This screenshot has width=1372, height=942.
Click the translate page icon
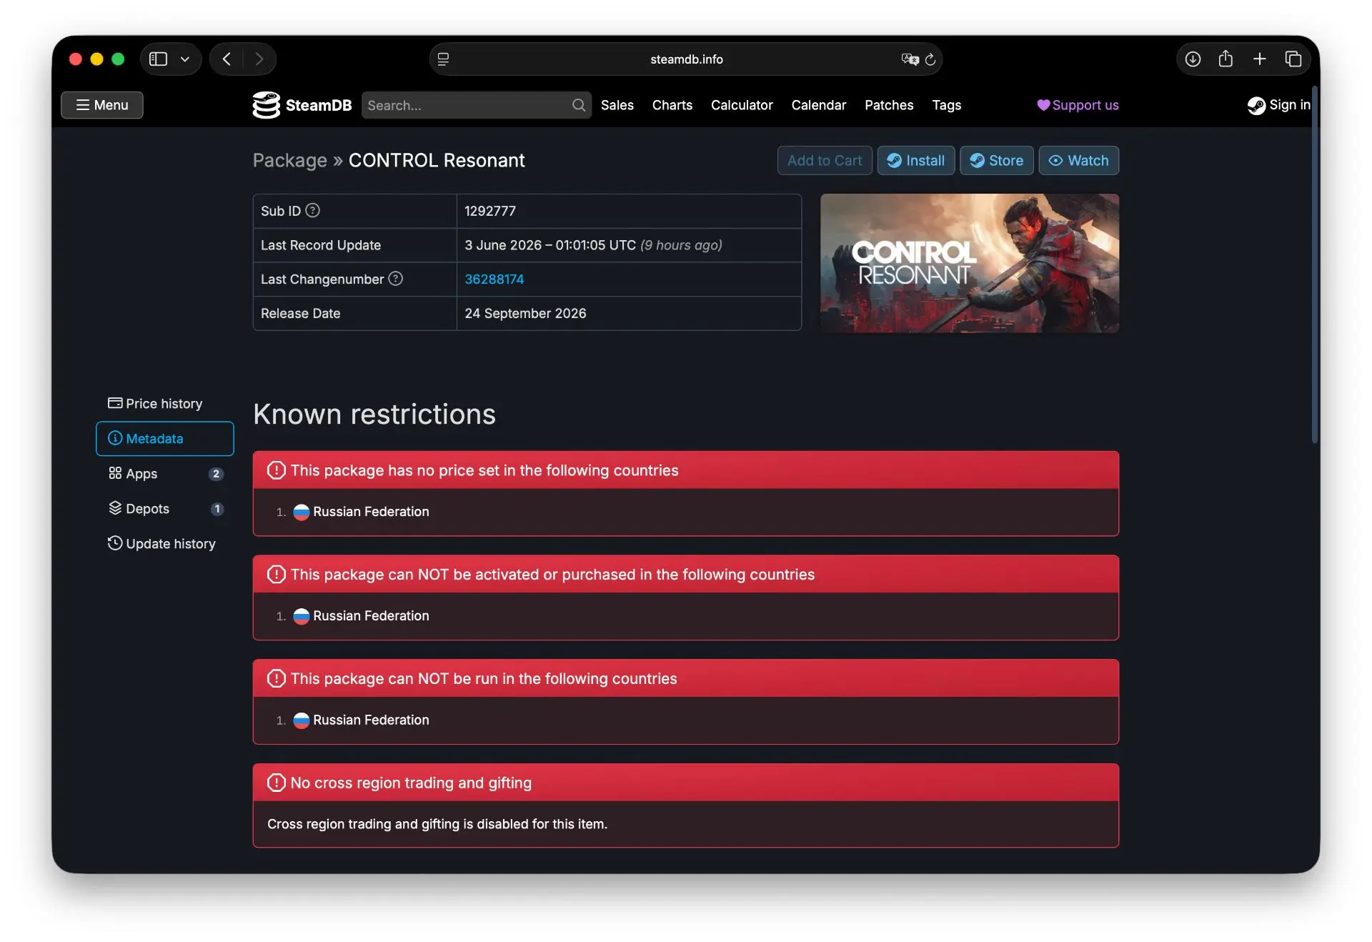(x=910, y=59)
